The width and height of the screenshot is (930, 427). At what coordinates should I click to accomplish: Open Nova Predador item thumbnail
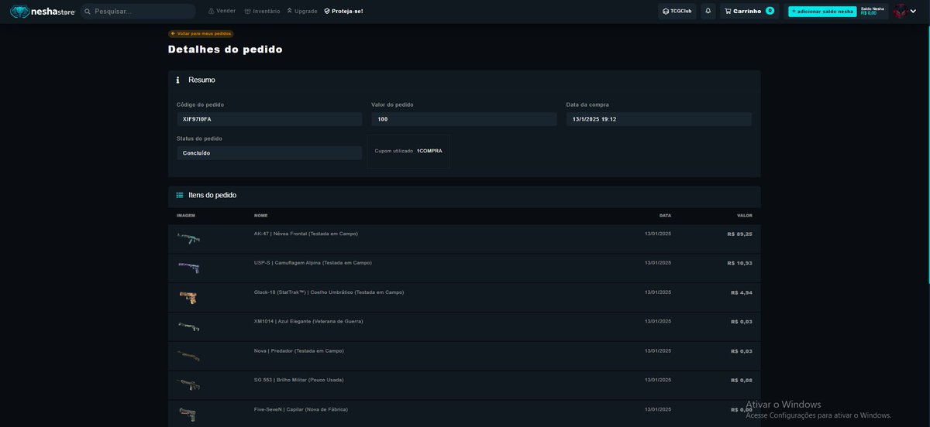(x=188, y=356)
